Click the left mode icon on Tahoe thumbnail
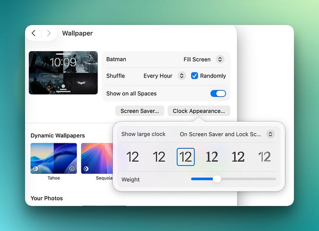319x231 pixels. point(36,168)
